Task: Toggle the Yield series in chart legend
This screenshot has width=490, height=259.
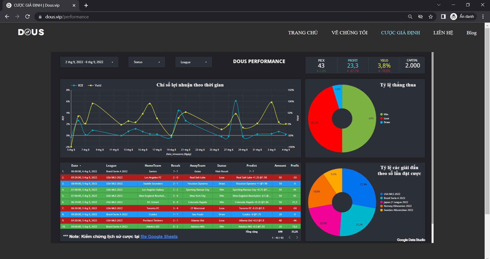Action: [x=95, y=85]
